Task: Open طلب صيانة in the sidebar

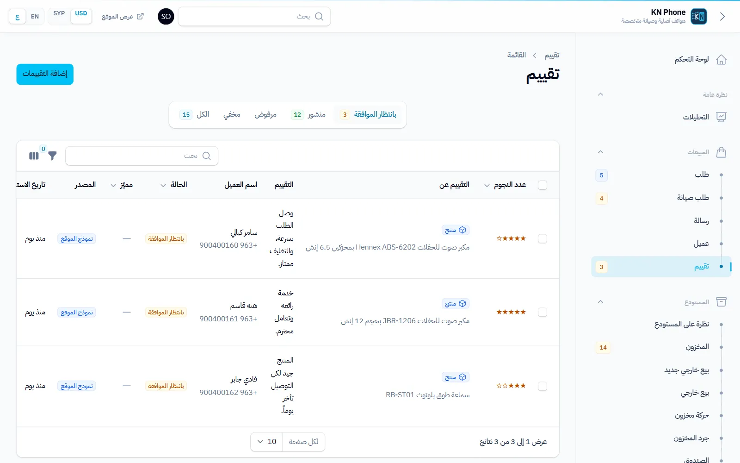Action: pyautogui.click(x=693, y=198)
